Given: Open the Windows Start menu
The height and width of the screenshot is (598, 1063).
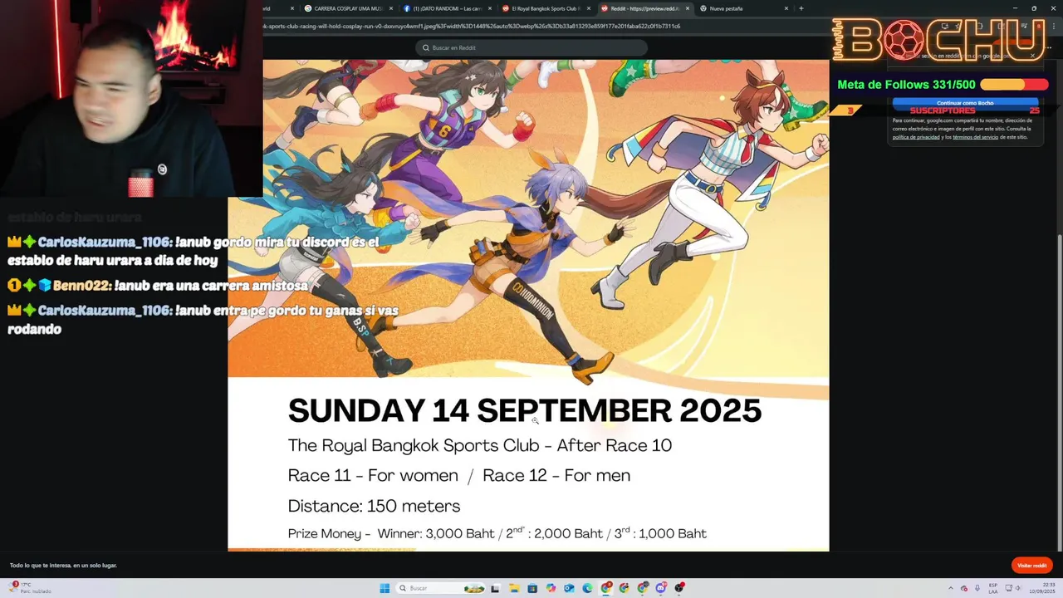Looking at the screenshot, I should point(385,588).
